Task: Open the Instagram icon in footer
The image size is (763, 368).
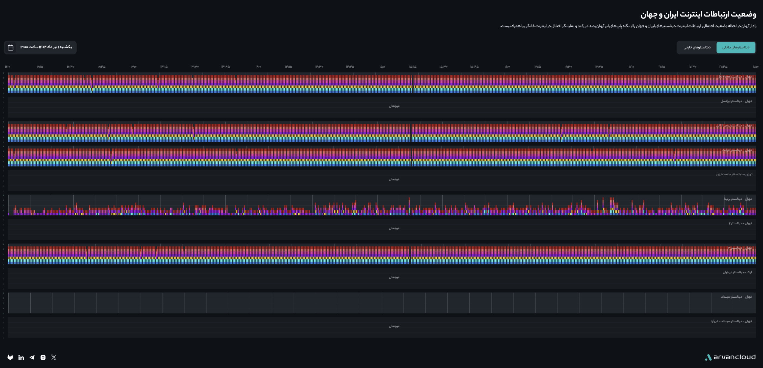Action: (43, 357)
